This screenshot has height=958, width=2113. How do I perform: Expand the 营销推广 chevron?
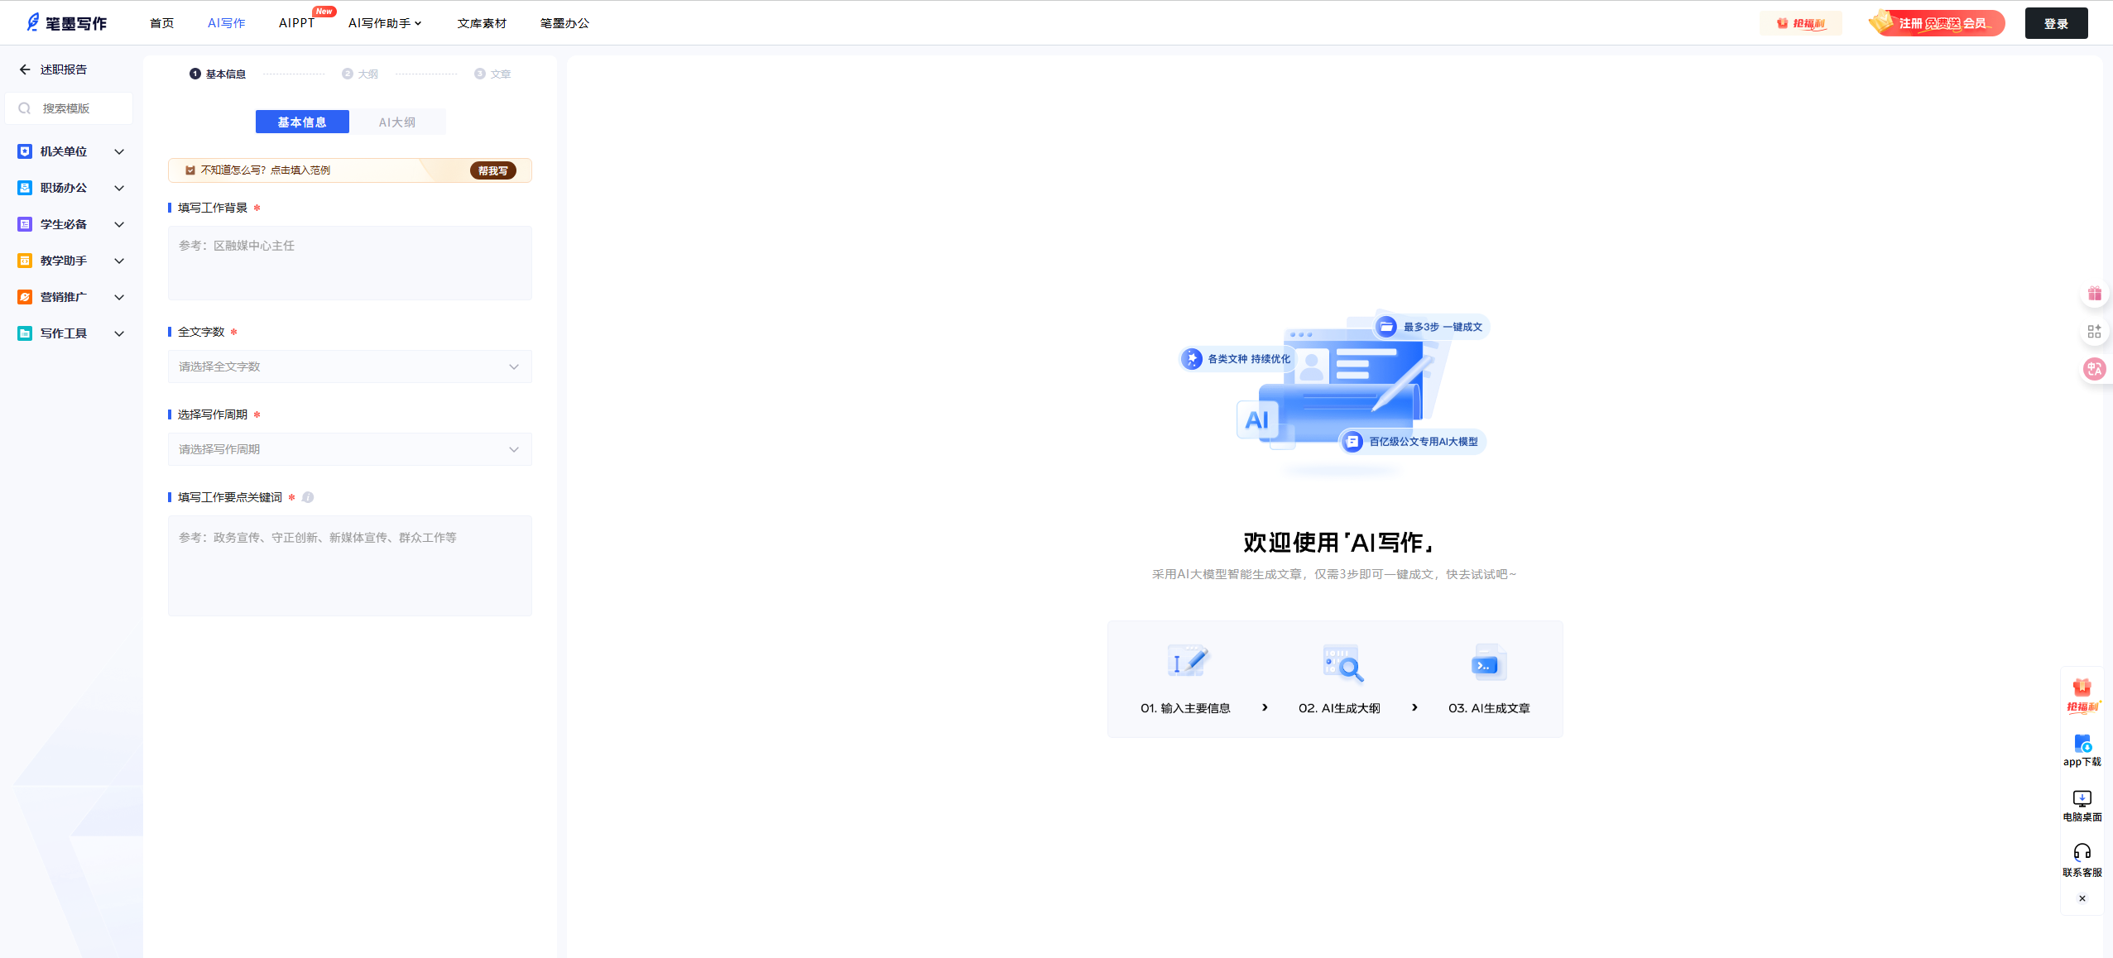click(119, 297)
